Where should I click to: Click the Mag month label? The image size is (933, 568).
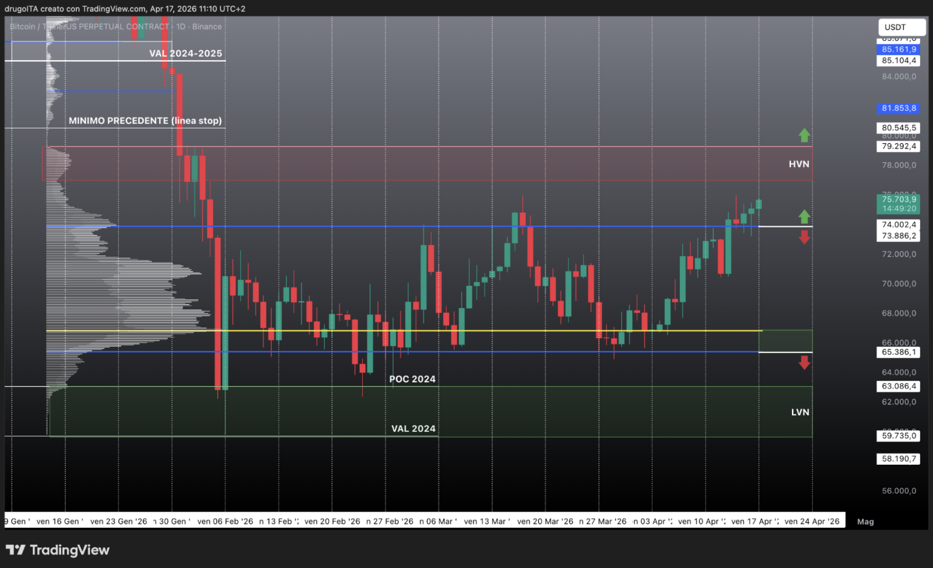865,521
